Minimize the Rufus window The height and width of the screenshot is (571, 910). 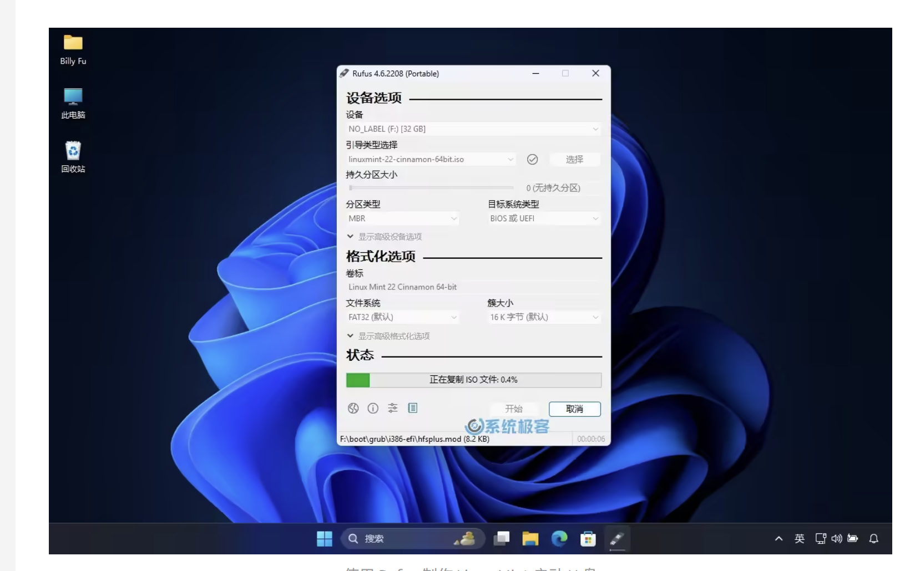(x=535, y=73)
